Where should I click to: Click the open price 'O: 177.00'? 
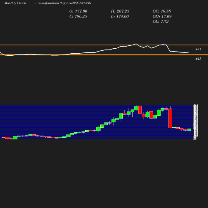[78, 11]
